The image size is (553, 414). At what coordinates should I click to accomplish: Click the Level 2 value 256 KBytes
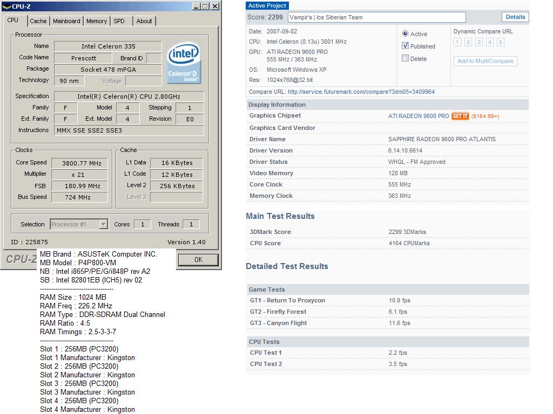click(x=177, y=186)
